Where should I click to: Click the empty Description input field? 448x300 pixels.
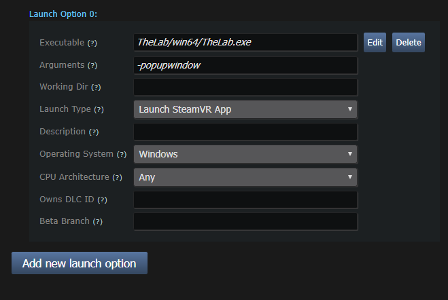tap(245, 132)
